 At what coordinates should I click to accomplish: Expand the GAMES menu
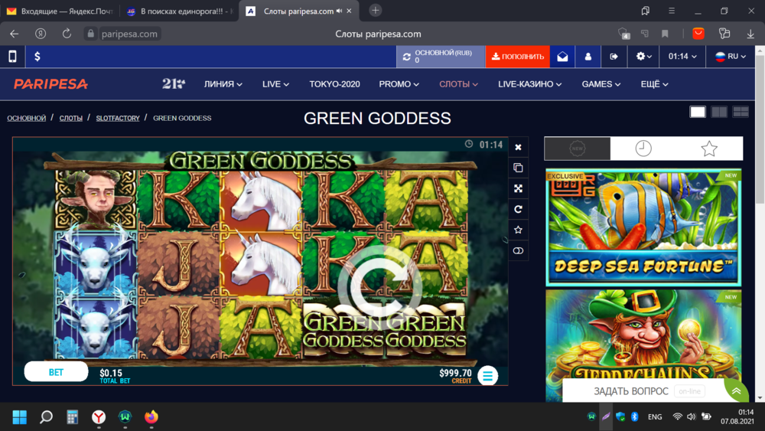(x=601, y=84)
